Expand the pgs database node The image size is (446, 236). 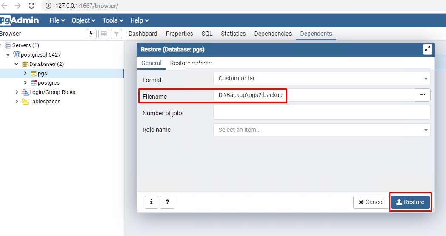(x=25, y=74)
